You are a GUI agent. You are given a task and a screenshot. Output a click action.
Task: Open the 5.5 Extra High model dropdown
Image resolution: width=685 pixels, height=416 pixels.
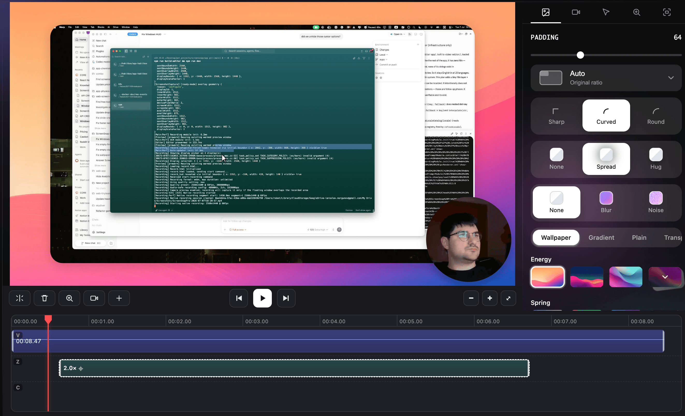(x=317, y=230)
